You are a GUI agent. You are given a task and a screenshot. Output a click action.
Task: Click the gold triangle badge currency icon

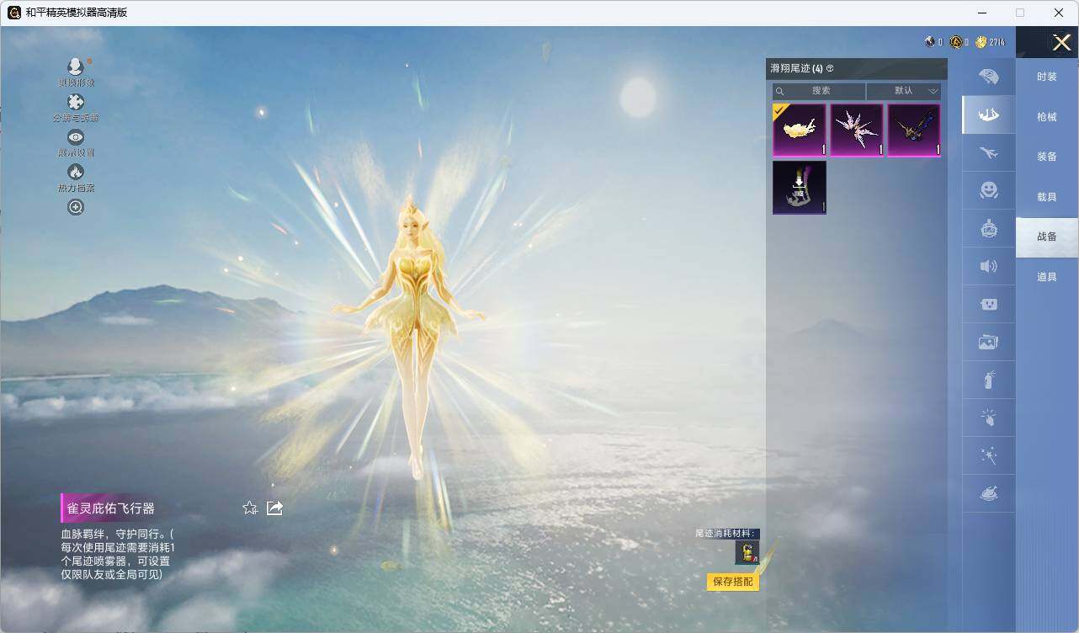956,42
